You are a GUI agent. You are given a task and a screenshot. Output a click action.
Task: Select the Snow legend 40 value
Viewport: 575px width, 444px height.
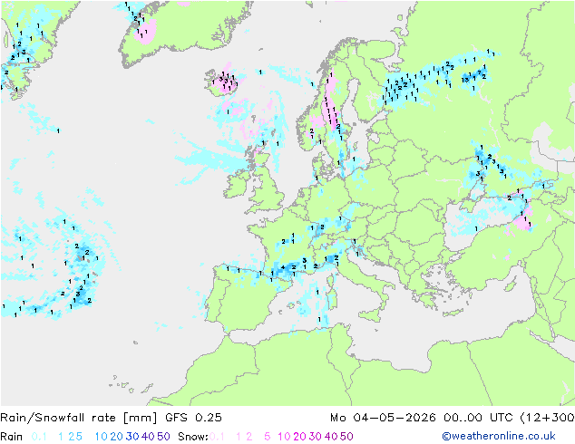331,437
